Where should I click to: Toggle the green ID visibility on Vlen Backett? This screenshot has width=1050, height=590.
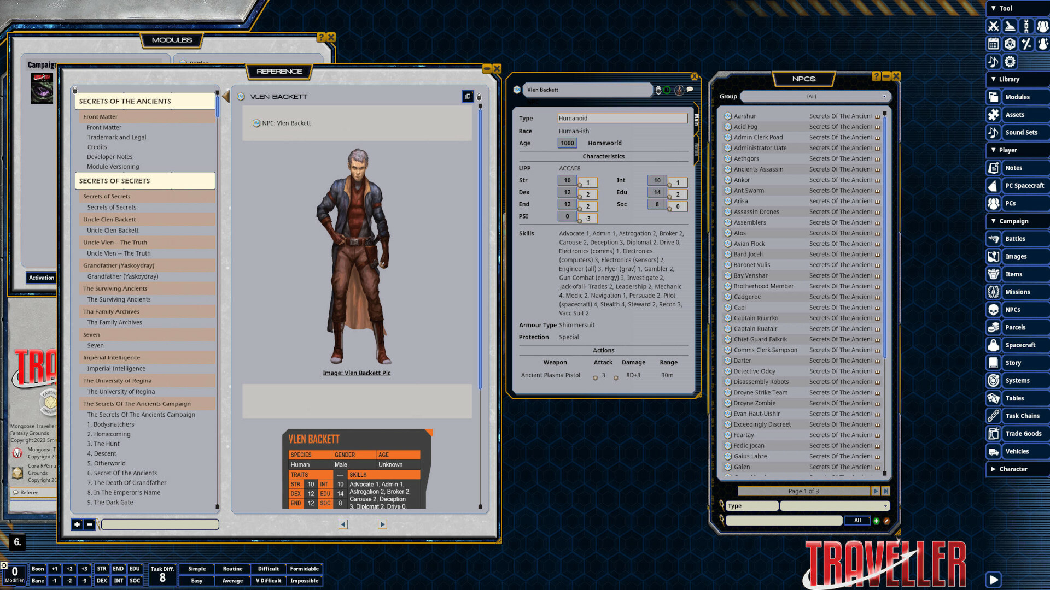coord(667,90)
